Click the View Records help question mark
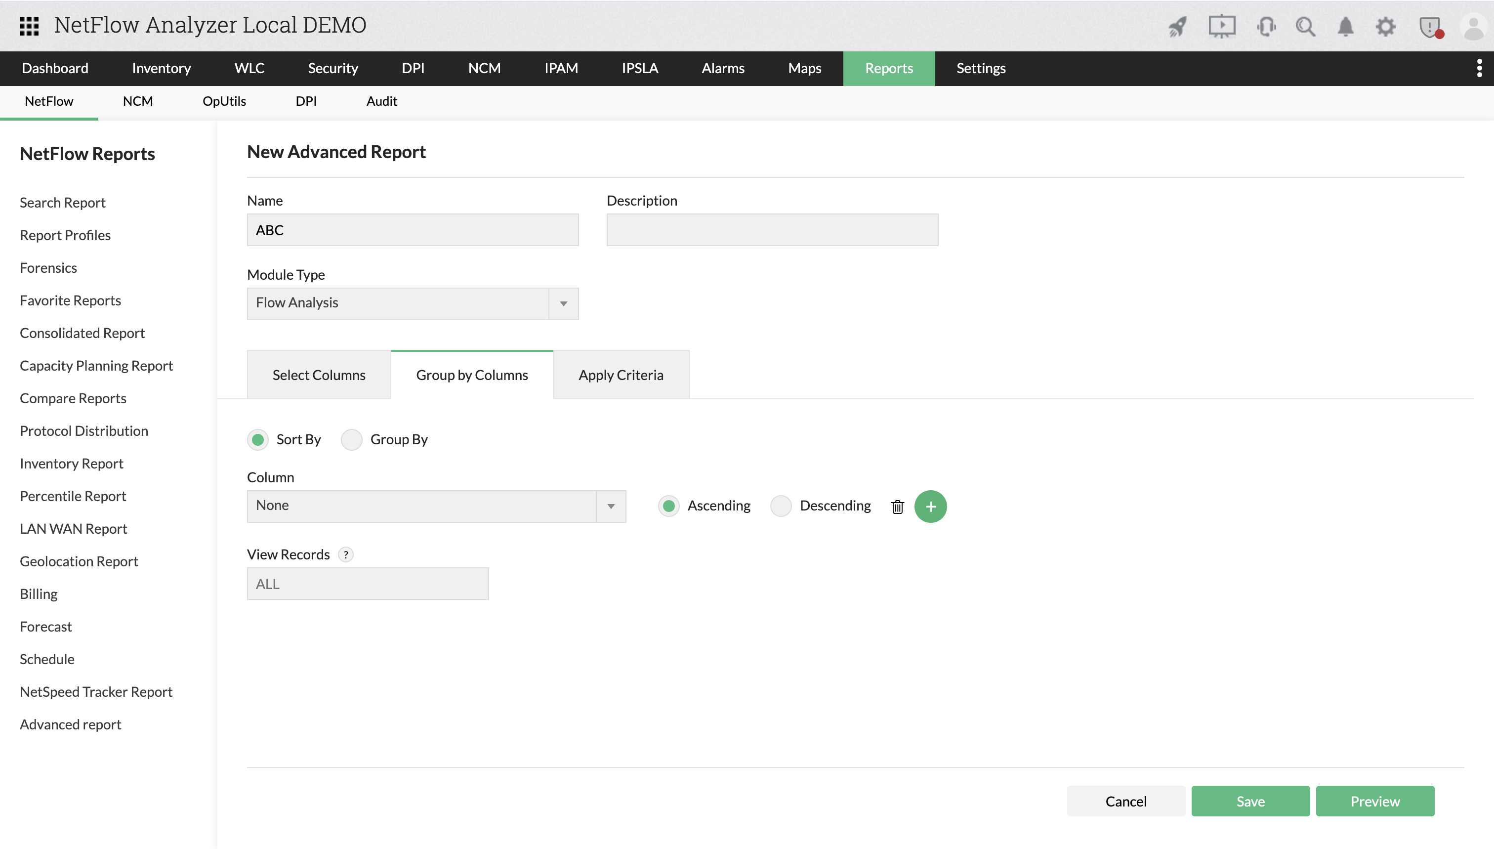Screen dimensions: 1494x849 tap(346, 554)
